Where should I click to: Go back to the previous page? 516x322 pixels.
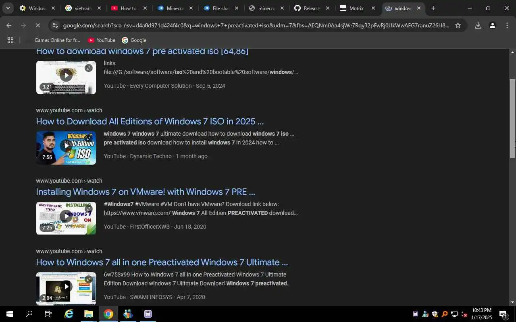[x=9, y=25]
